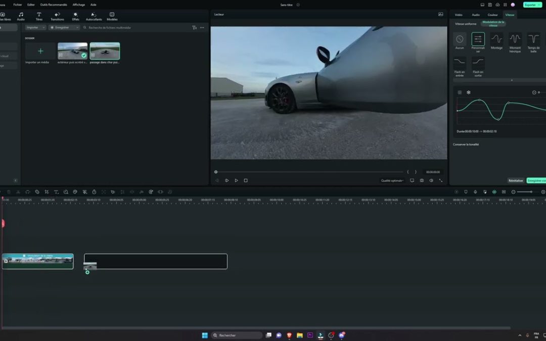Click the frame-step play button in player
Image resolution: width=546 pixels, height=341 pixels.
pyautogui.click(x=226, y=180)
